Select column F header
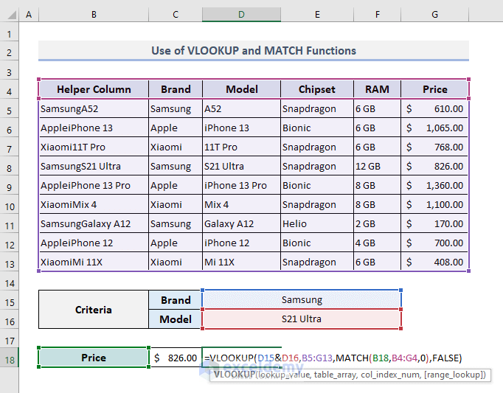The height and width of the screenshot is (393, 503). (378, 15)
